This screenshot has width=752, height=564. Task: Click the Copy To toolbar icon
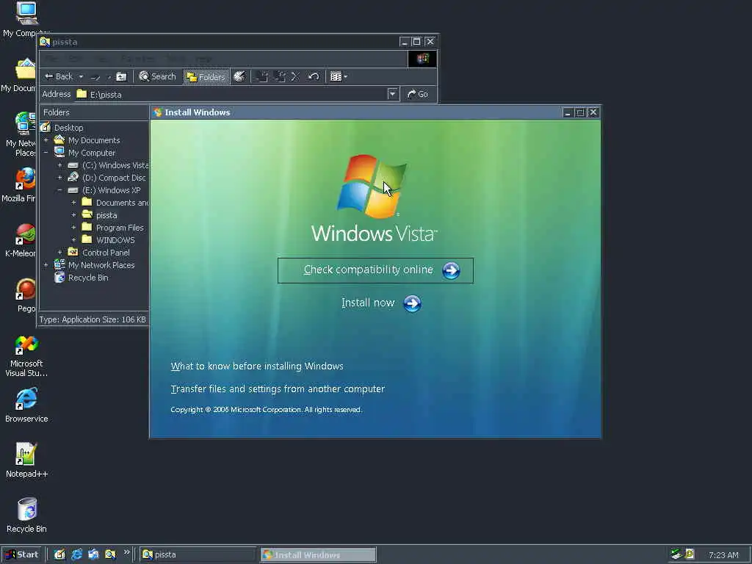click(x=280, y=76)
